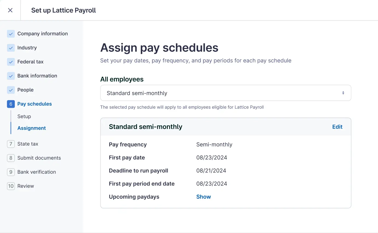Click the Industry step checkmark icon

tap(11, 48)
